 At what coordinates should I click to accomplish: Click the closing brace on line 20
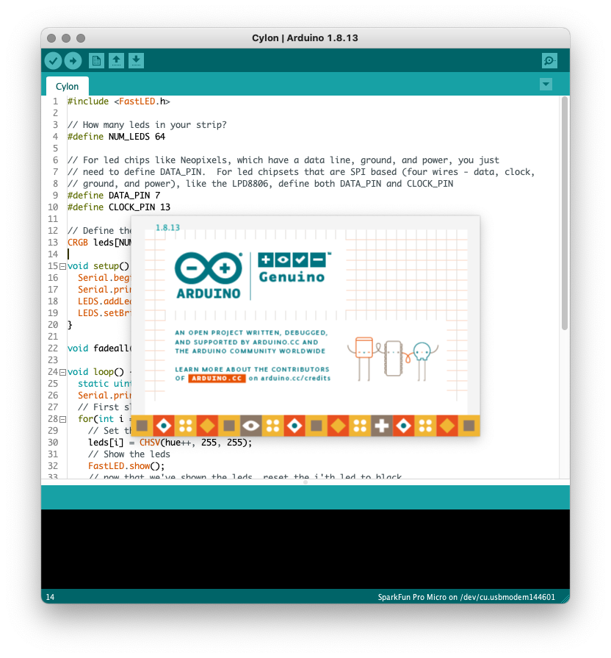(x=70, y=325)
